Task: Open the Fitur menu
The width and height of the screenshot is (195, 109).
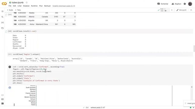Action: point(41,6)
